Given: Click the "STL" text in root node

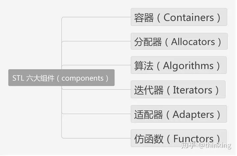Looking at the screenshot, I should pos(18,78).
